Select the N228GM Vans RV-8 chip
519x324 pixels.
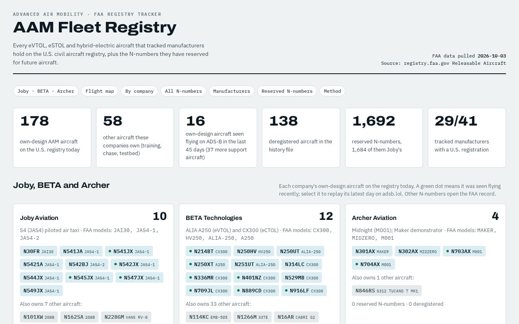126,317
